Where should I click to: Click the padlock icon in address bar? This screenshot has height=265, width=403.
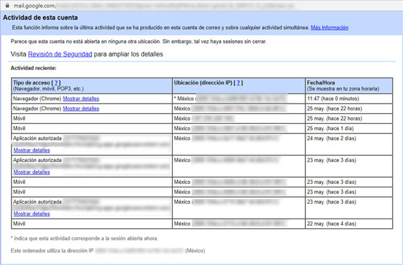click(x=8, y=5)
